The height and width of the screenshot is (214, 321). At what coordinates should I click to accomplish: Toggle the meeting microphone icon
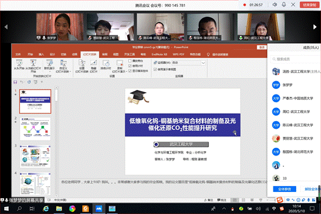pos(284,5)
